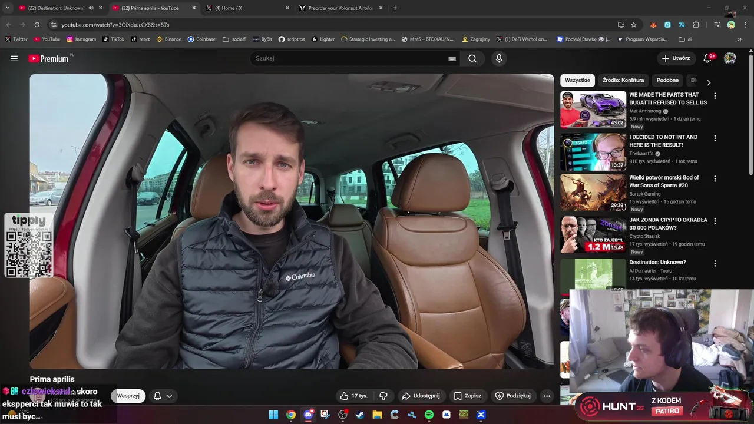Image resolution: width=754 pixels, height=424 pixels.
Task: Open the God of War video thumbnail
Action: [593, 193]
